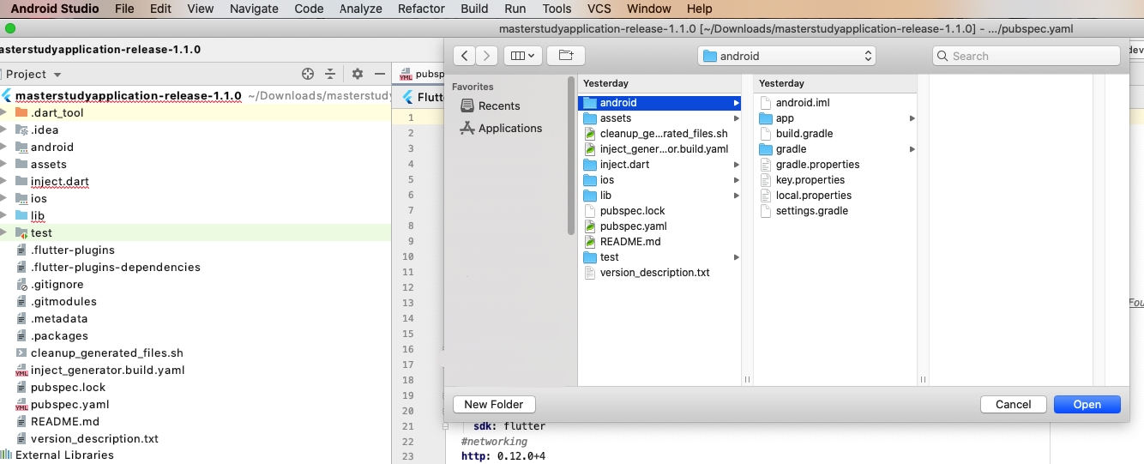Expand the lib folder in project tree

[4, 215]
